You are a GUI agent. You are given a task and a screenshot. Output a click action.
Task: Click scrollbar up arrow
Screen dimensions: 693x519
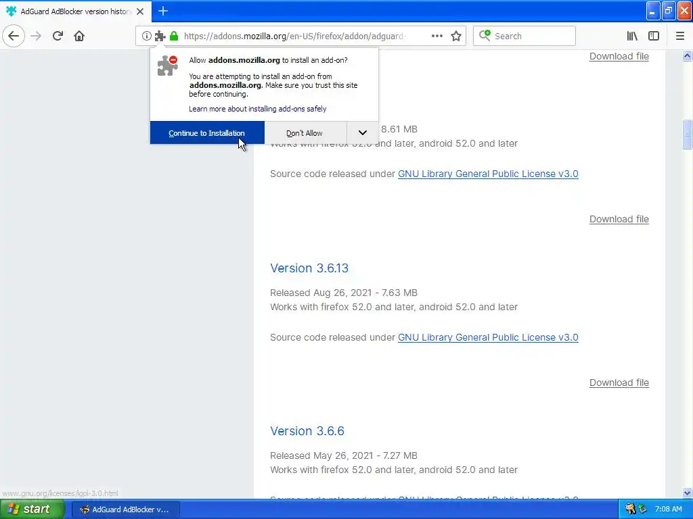click(x=687, y=55)
